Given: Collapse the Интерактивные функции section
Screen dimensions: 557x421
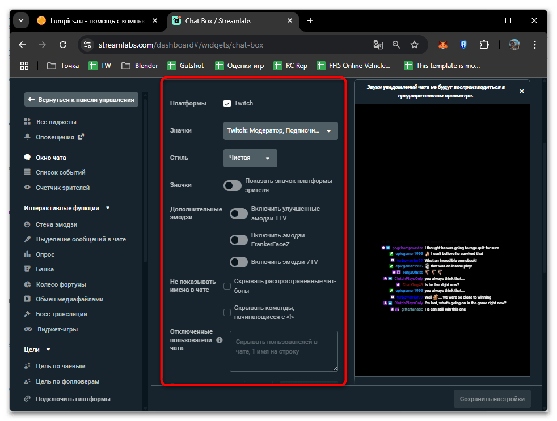Looking at the screenshot, I should pyautogui.click(x=108, y=208).
